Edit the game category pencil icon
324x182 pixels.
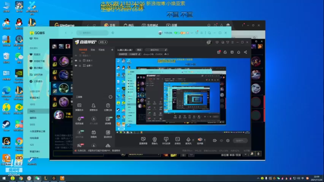pyautogui.click(x=139, y=54)
